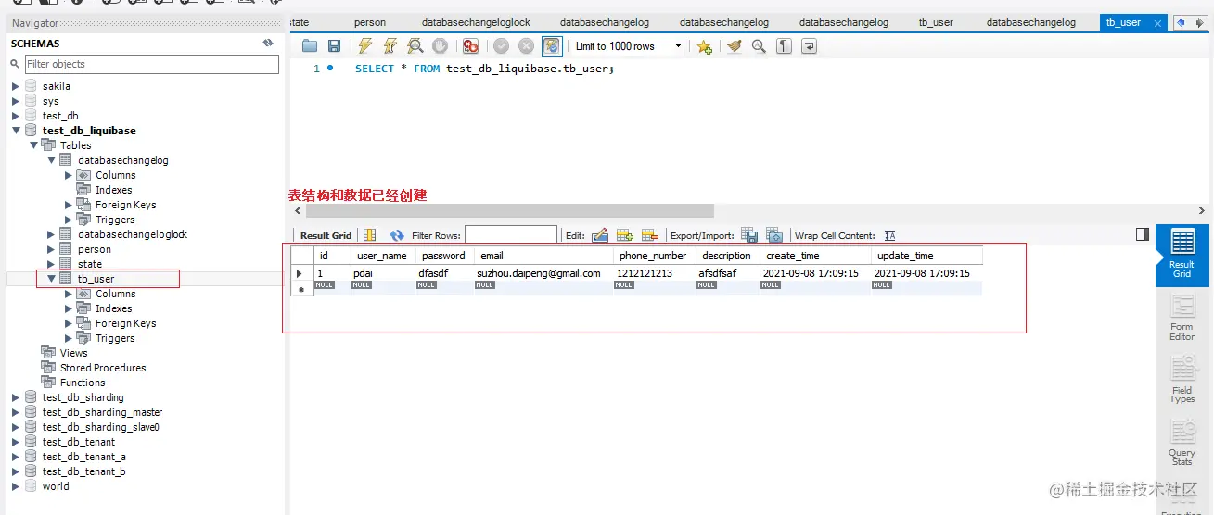The width and height of the screenshot is (1214, 515).
Task: Open the Limit to 1000 rows dropdown
Action: point(628,46)
